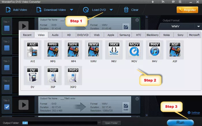Open the Blackberry devices tab
202x126 pixels.
[153, 35]
